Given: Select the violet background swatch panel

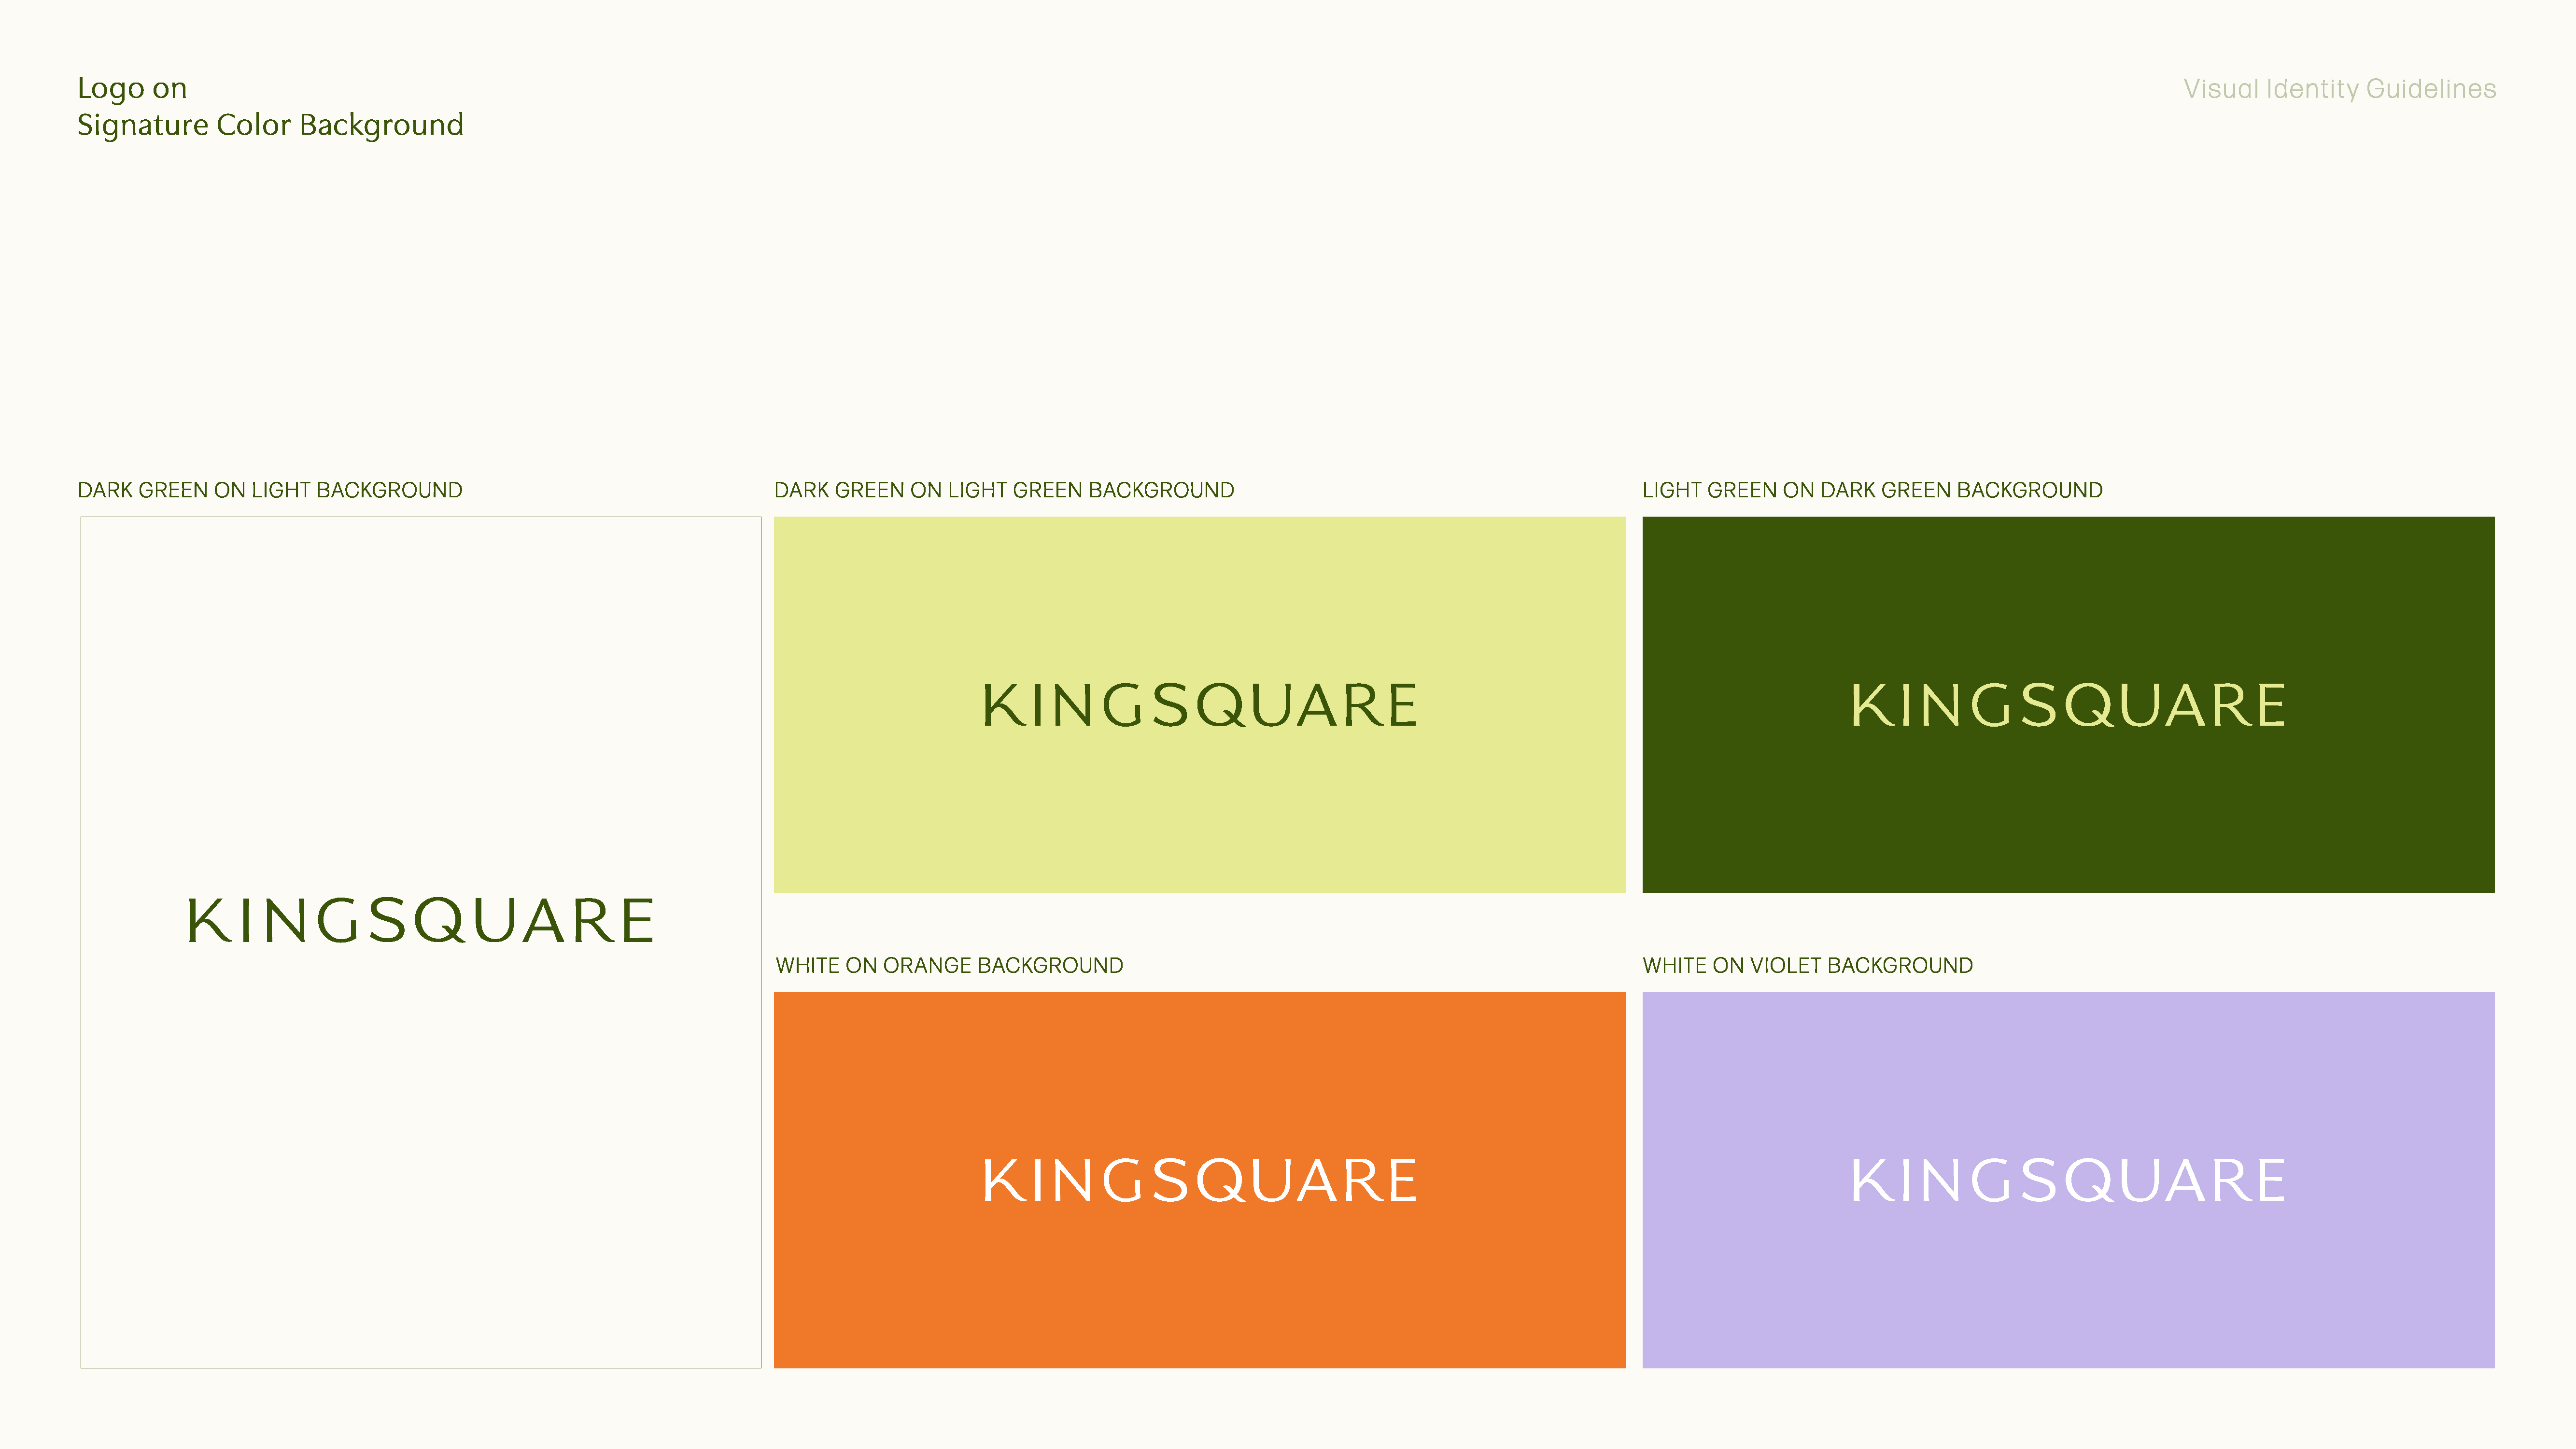Looking at the screenshot, I should pyautogui.click(x=2068, y=1180).
